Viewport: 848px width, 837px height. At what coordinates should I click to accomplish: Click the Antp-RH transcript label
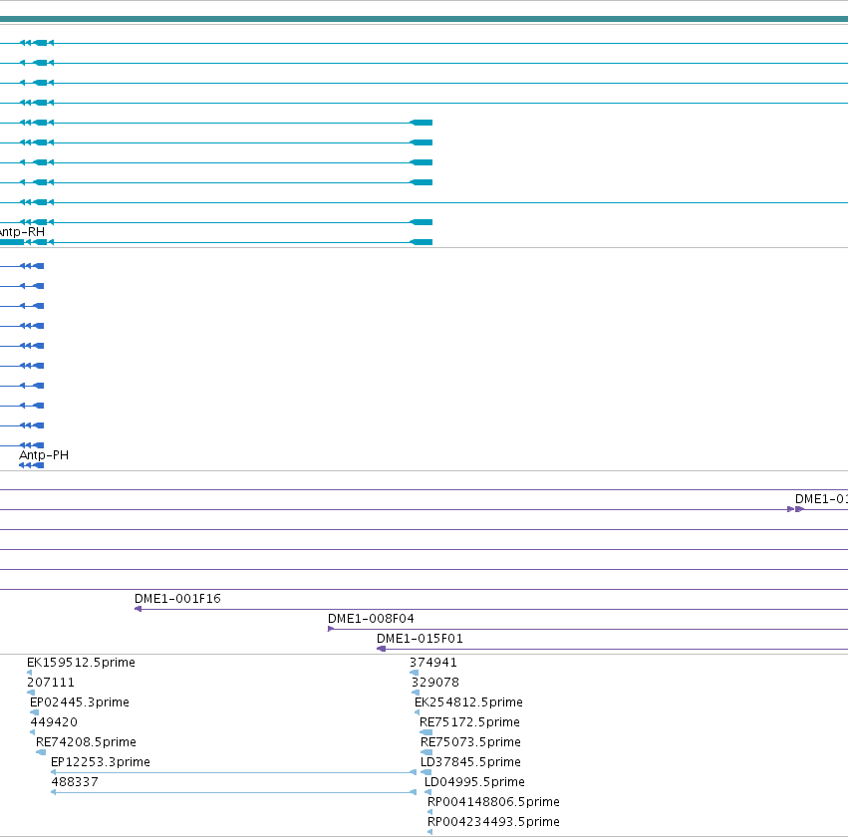22,232
